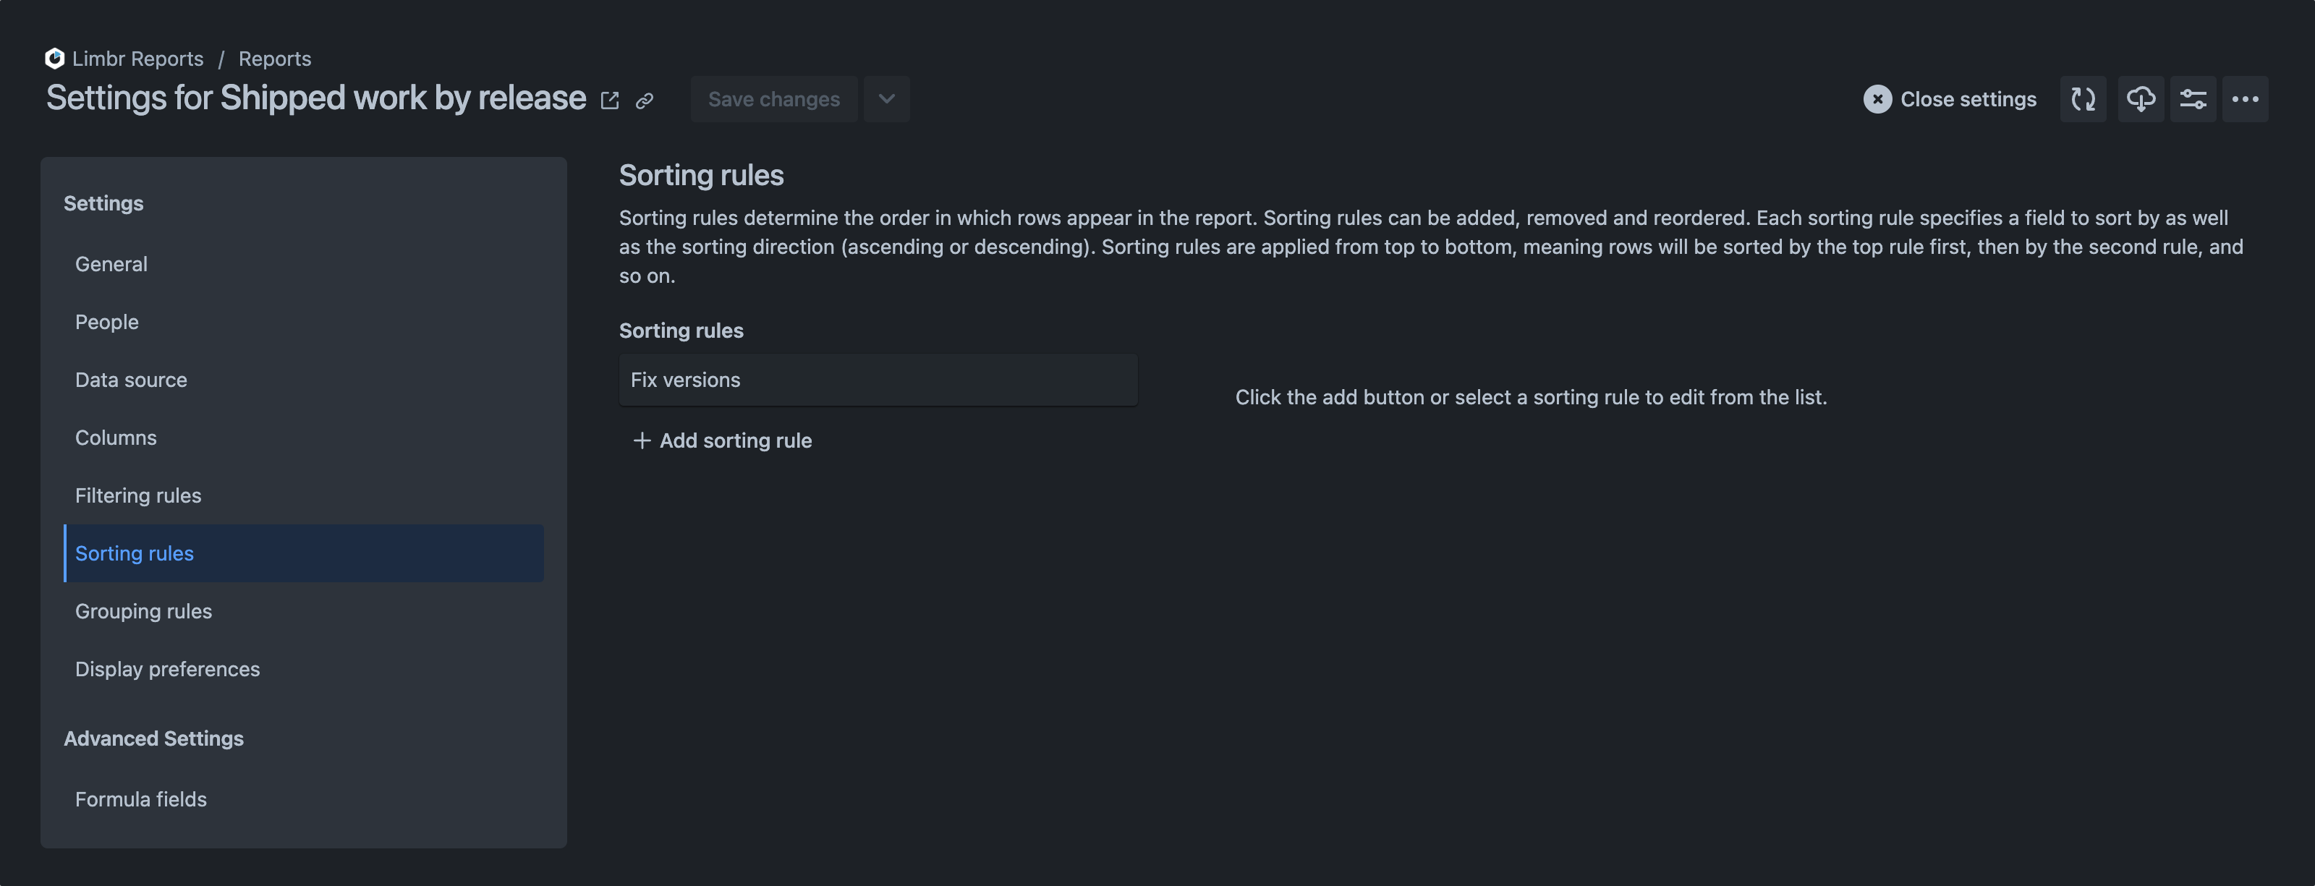2315x886 pixels.
Task: Click the refresh report icon
Action: 2083,99
